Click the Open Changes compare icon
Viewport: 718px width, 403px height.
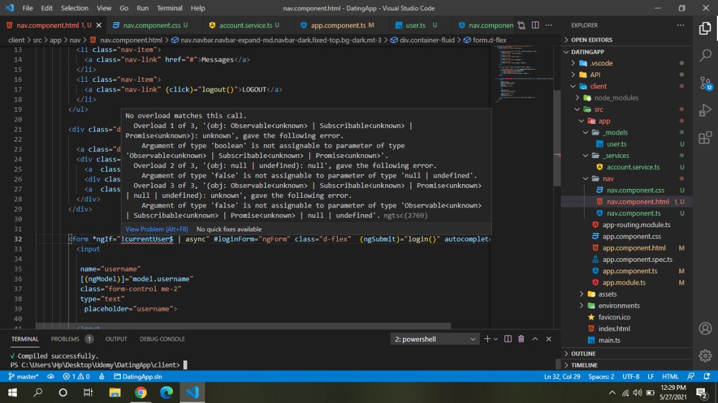pos(522,25)
